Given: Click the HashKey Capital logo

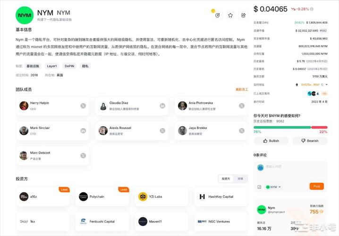Looking at the screenshot, I should pos(202,196).
